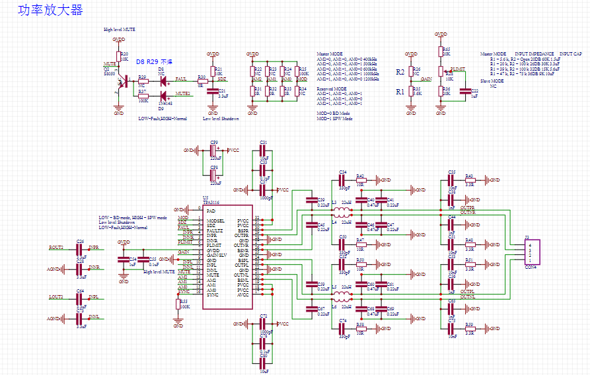Select the 1N4148 diode D9
The height and width of the screenshot is (375, 590).
click(x=164, y=96)
